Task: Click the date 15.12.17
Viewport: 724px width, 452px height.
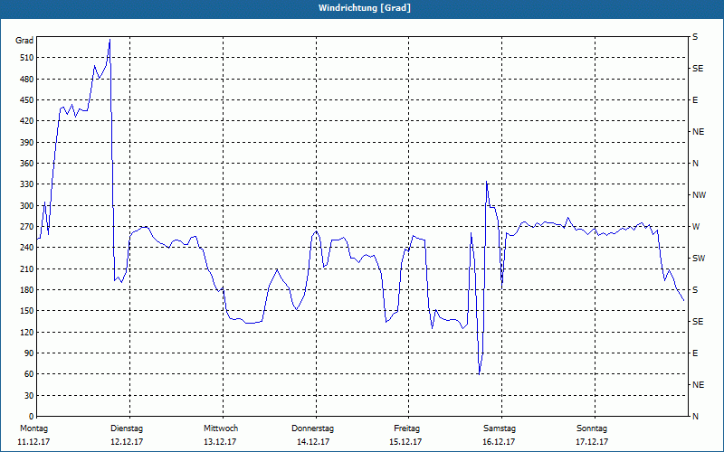Action: click(x=405, y=442)
